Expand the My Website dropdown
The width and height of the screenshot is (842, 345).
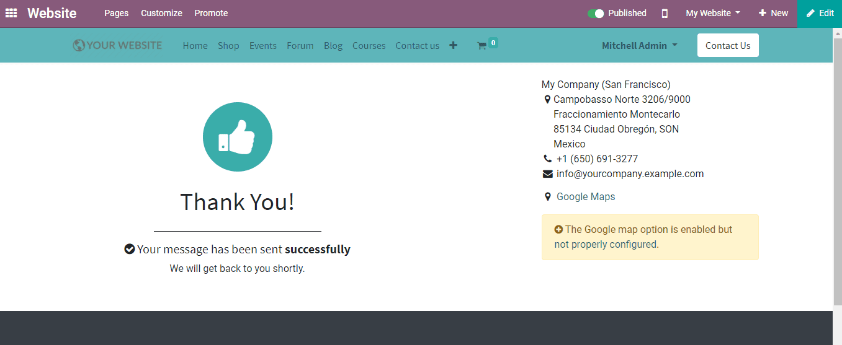coord(713,13)
